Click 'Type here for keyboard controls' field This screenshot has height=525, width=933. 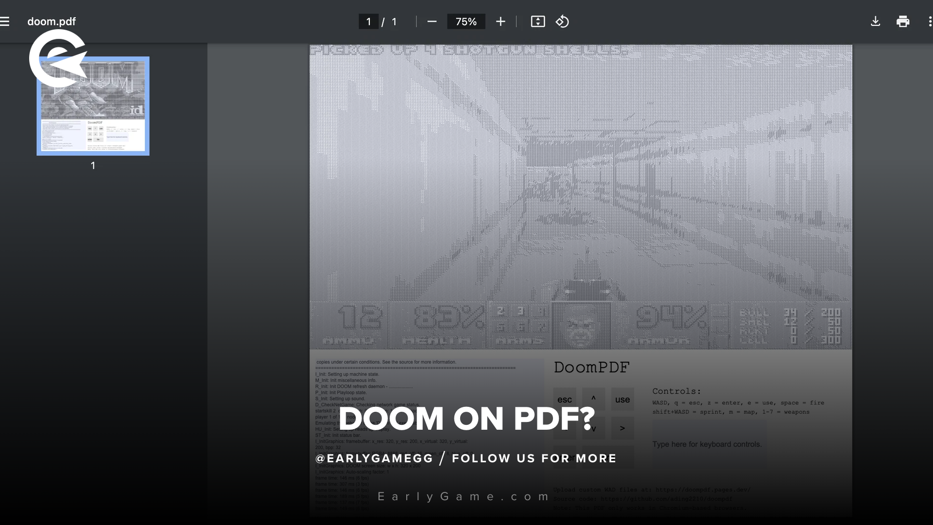point(709,444)
